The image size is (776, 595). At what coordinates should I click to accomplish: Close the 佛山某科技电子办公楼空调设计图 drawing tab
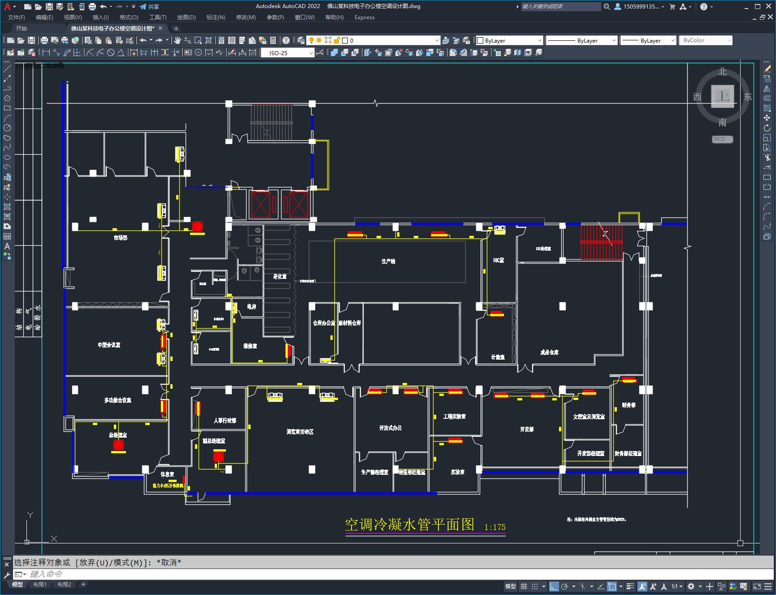[160, 28]
